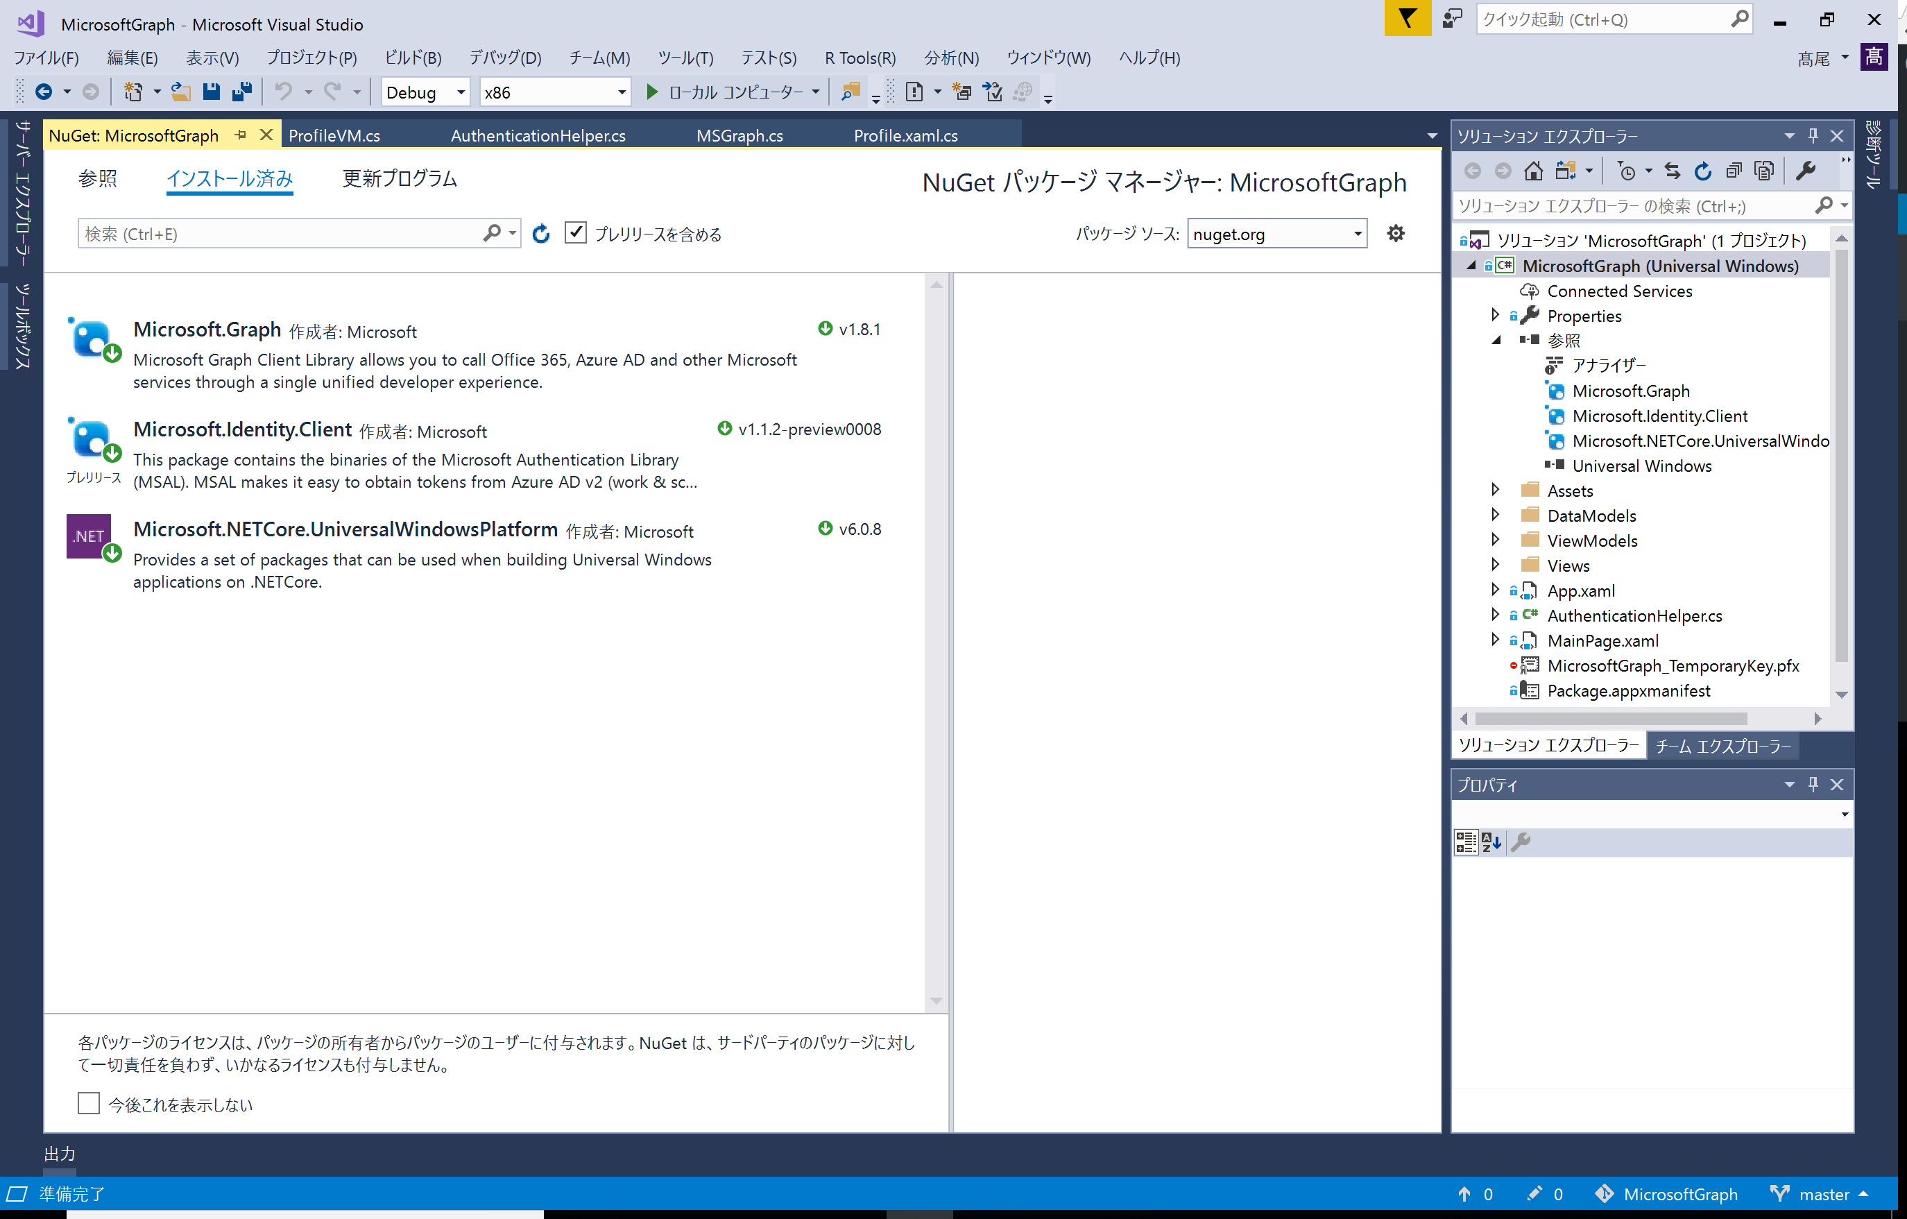Expand the ViewModels folder

click(1495, 540)
